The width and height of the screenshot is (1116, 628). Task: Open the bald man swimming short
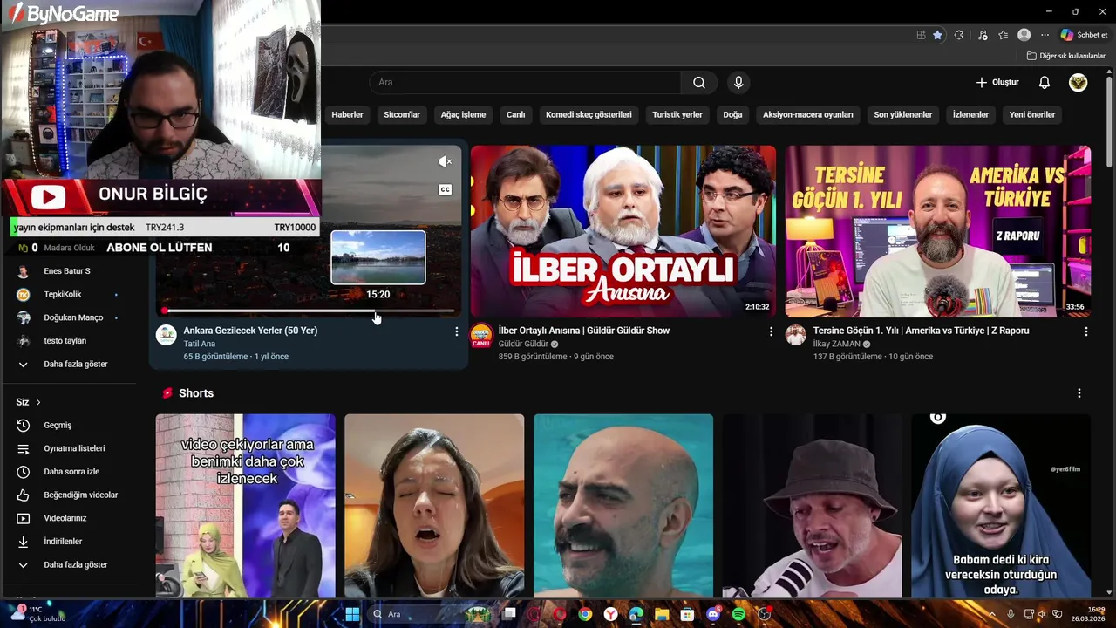coord(623,506)
